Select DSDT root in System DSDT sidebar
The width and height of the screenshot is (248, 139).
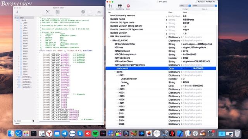[22, 18]
